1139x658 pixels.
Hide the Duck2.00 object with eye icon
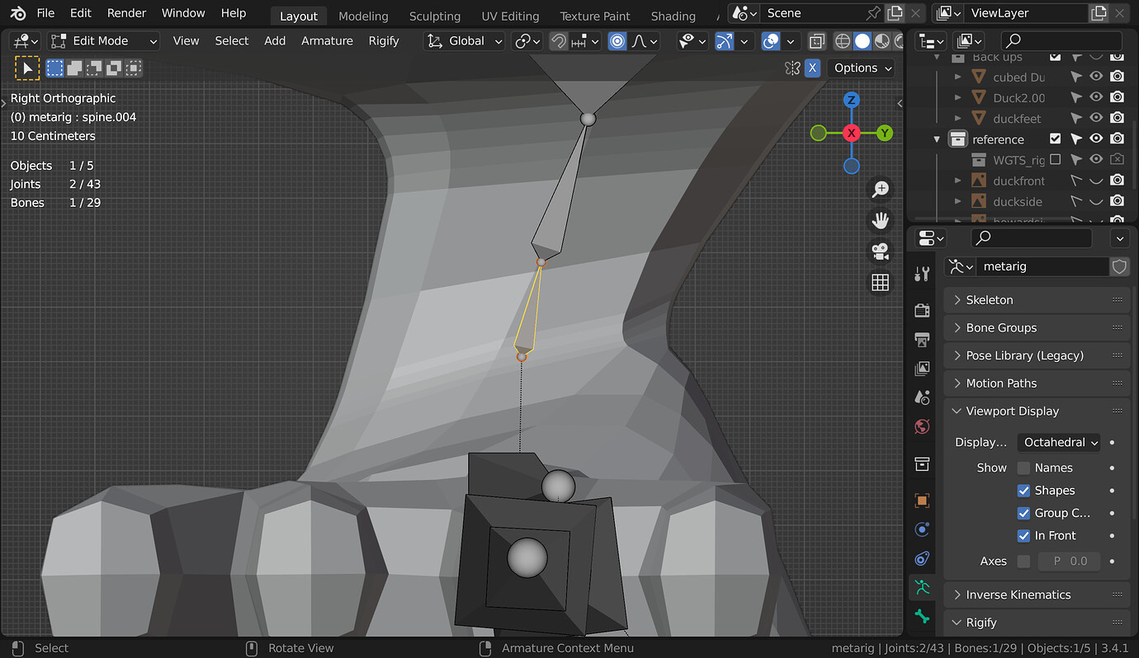click(1096, 97)
